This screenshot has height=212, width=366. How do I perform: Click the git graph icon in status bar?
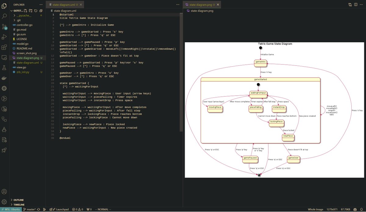pyautogui.click(x=44, y=209)
